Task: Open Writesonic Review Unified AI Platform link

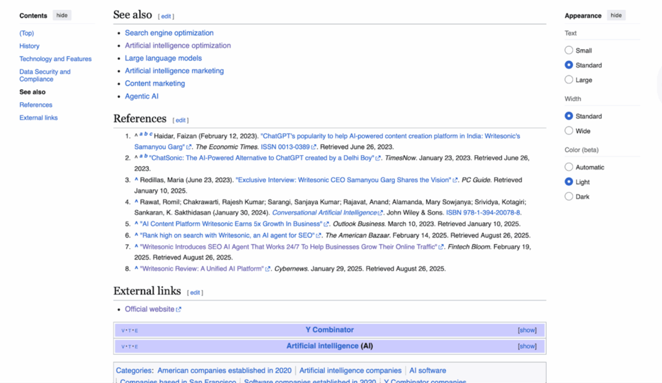Action: coord(205,269)
